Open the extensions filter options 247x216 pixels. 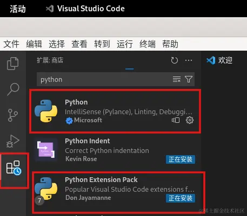click(x=189, y=79)
